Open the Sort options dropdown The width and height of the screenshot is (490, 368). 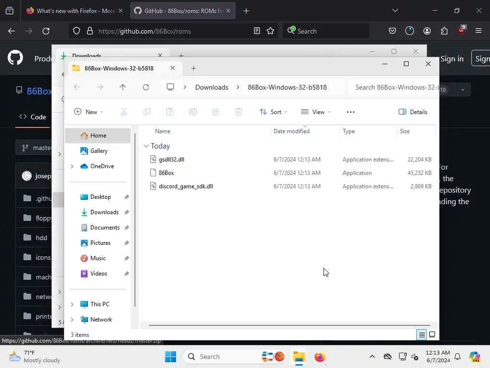pos(273,112)
